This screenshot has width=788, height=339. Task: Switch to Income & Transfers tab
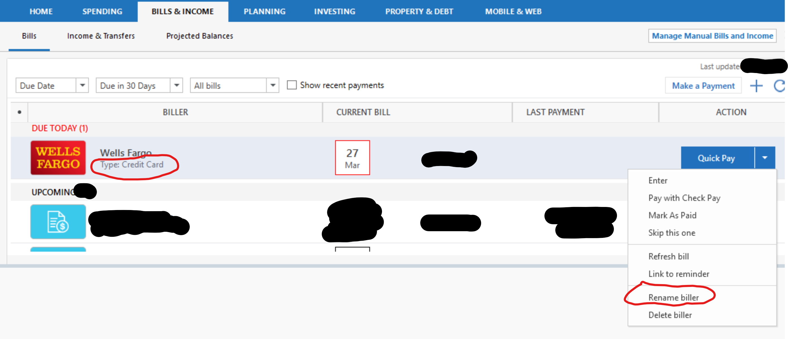pos(101,36)
